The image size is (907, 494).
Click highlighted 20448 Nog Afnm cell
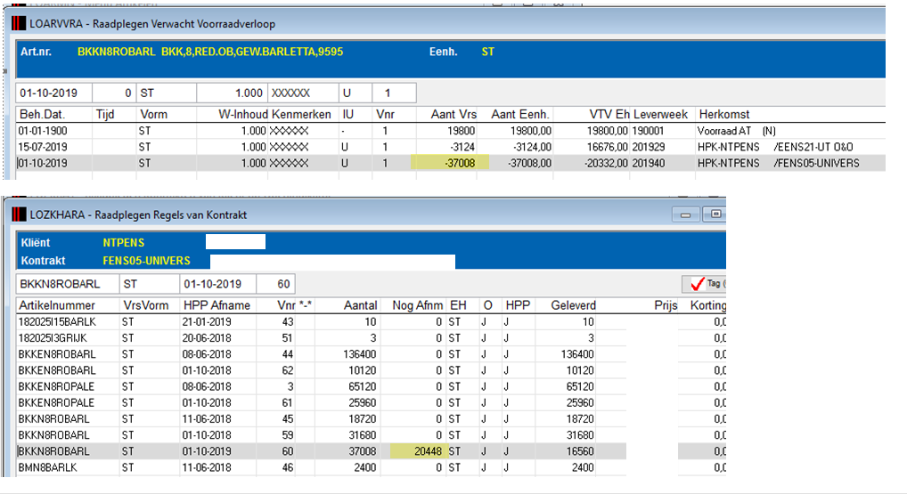coord(418,451)
